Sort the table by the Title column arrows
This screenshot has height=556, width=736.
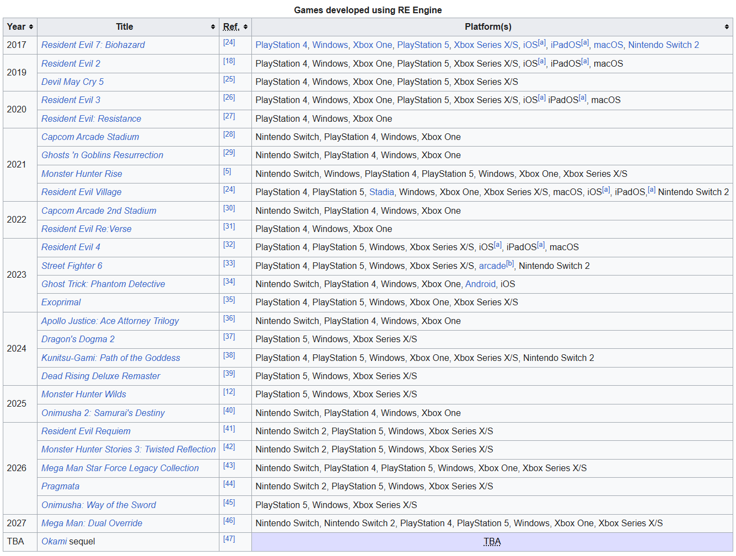tap(213, 27)
